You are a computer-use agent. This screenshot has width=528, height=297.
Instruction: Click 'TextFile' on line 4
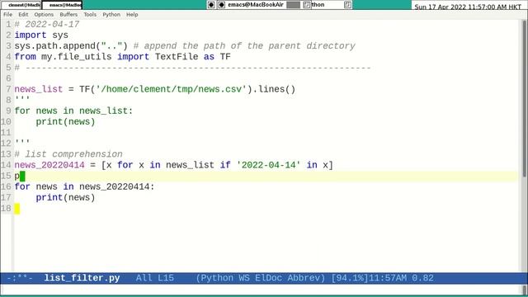[x=177, y=57]
